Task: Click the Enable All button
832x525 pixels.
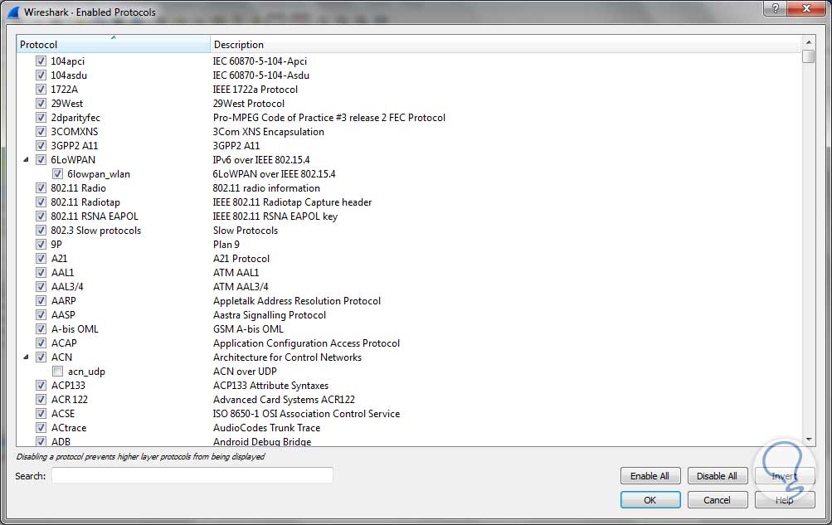Action: [650, 476]
